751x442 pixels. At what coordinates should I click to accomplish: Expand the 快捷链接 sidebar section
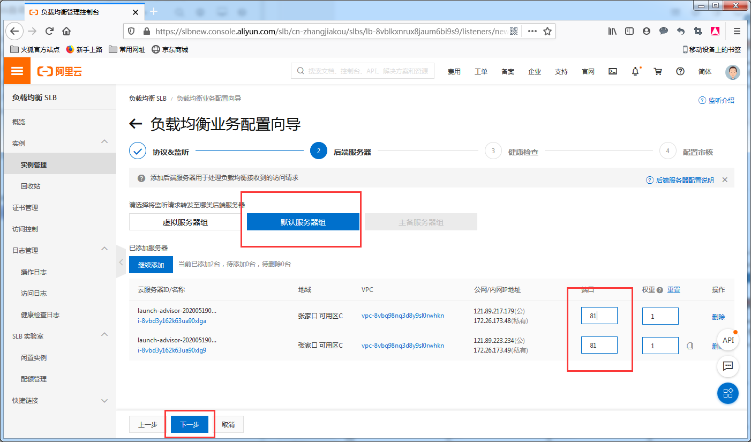pyautogui.click(x=104, y=400)
